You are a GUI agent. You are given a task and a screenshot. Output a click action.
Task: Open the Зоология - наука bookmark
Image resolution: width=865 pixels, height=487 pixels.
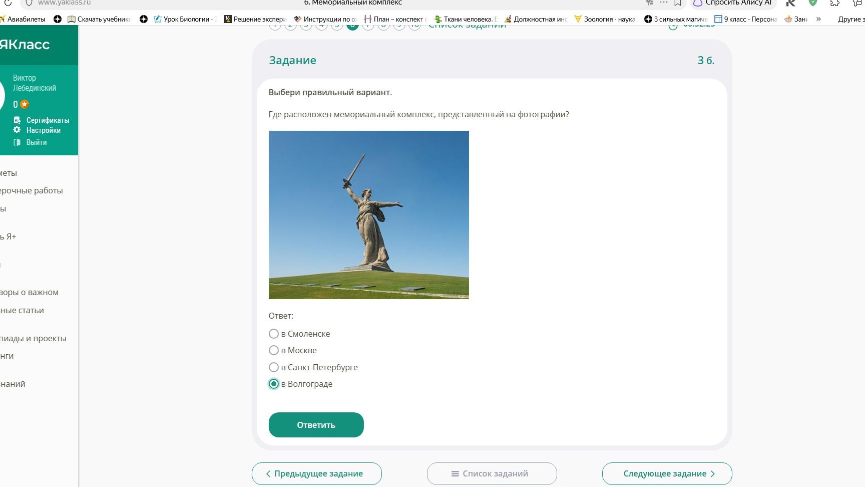point(605,19)
